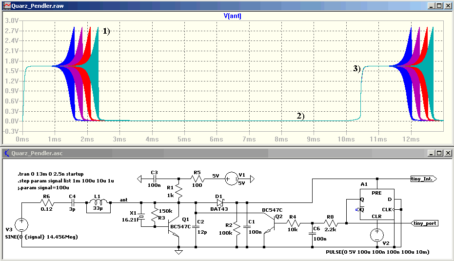Click the ground symbol below Q1
454x261 pixels.
pos(178,252)
